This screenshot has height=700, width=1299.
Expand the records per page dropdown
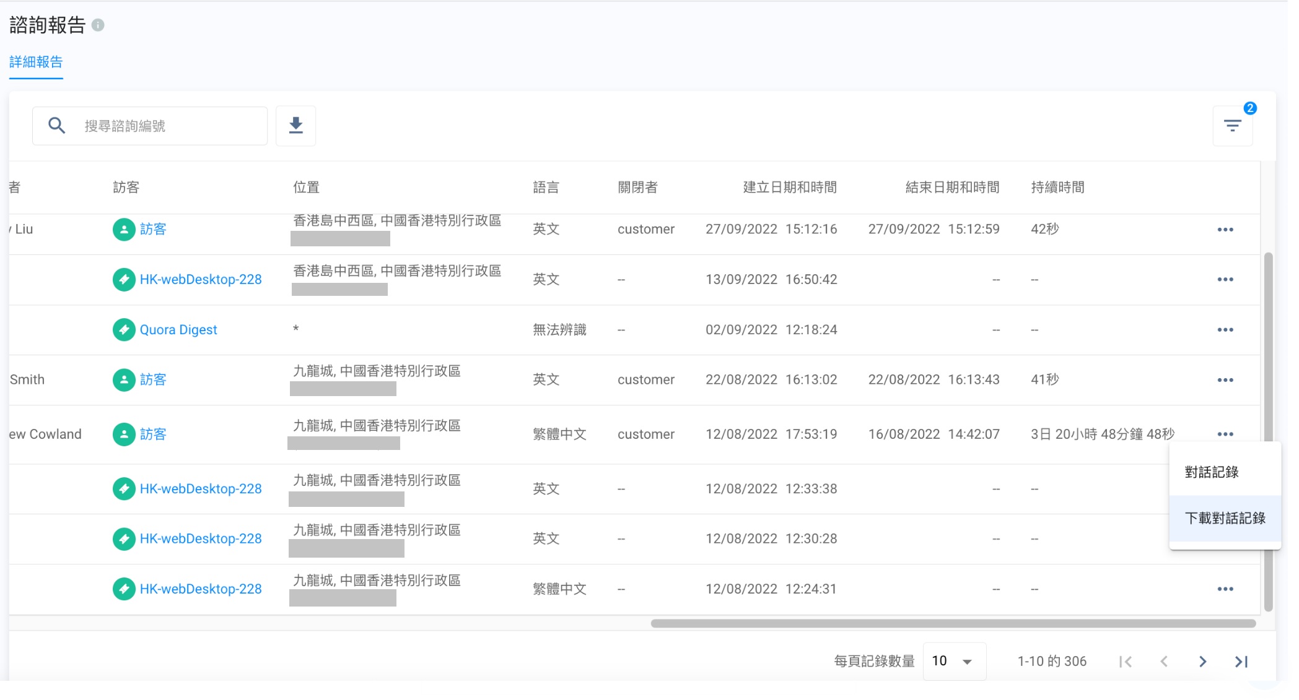coord(954,662)
